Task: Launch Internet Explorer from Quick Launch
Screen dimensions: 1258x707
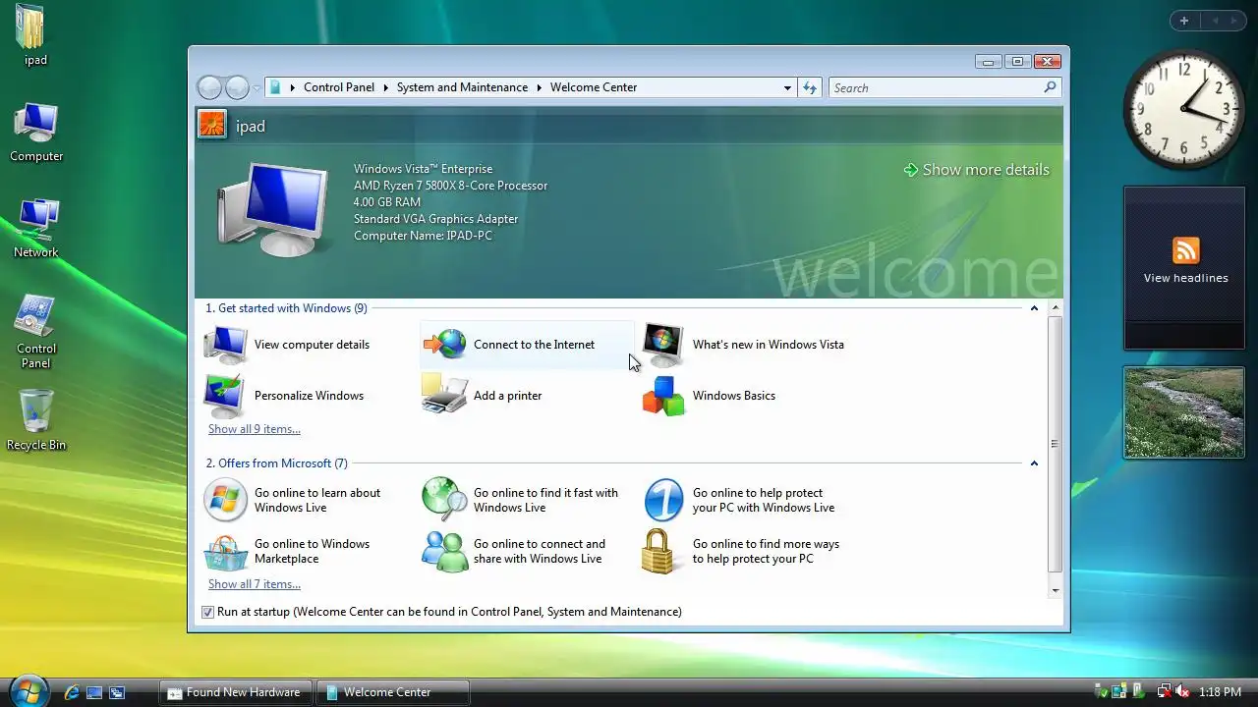Action: pos(71,692)
